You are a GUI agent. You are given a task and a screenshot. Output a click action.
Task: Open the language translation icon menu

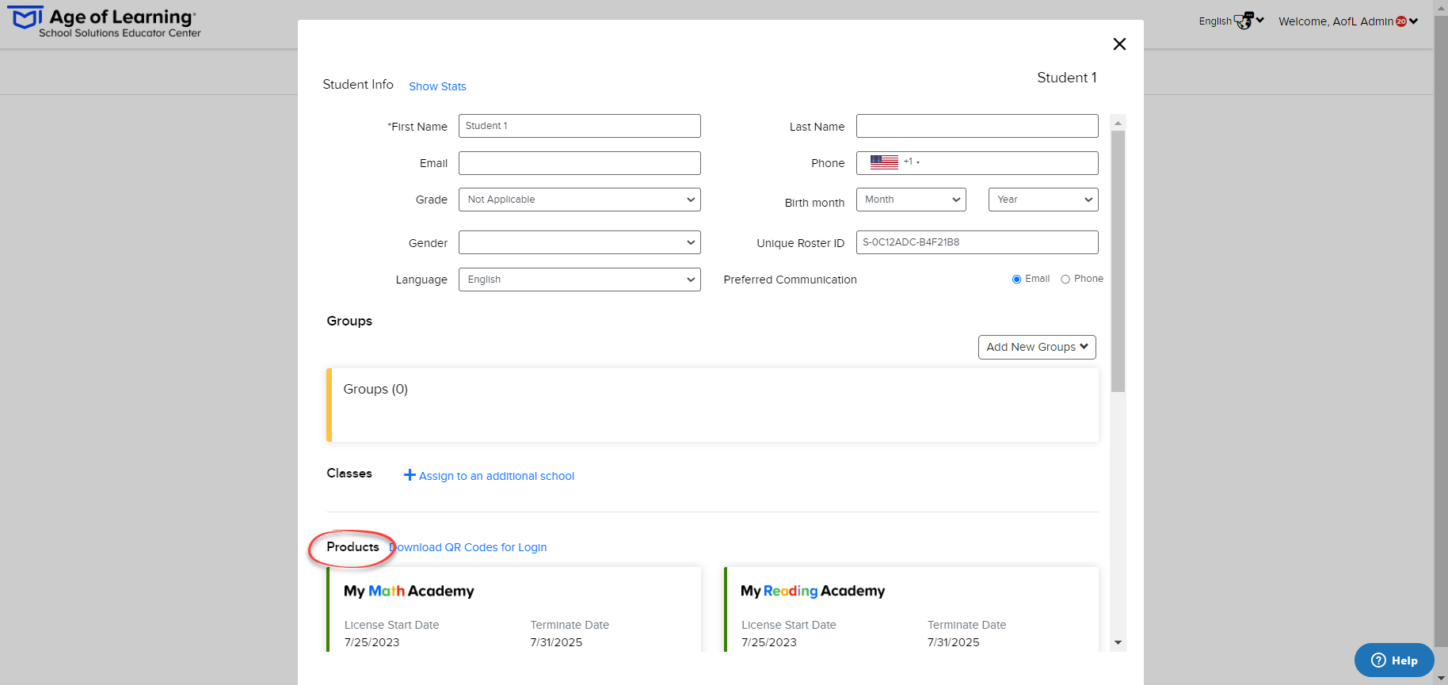pos(1244,21)
